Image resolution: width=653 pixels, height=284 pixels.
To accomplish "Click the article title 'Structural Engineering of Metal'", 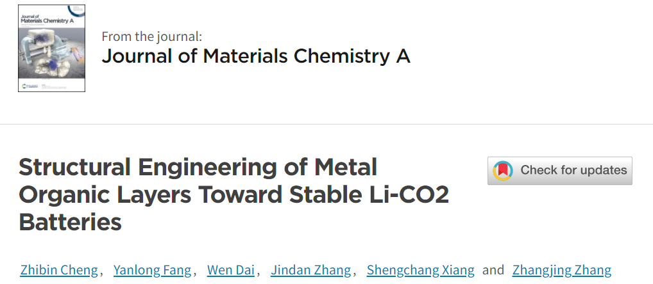I will tap(198, 168).
